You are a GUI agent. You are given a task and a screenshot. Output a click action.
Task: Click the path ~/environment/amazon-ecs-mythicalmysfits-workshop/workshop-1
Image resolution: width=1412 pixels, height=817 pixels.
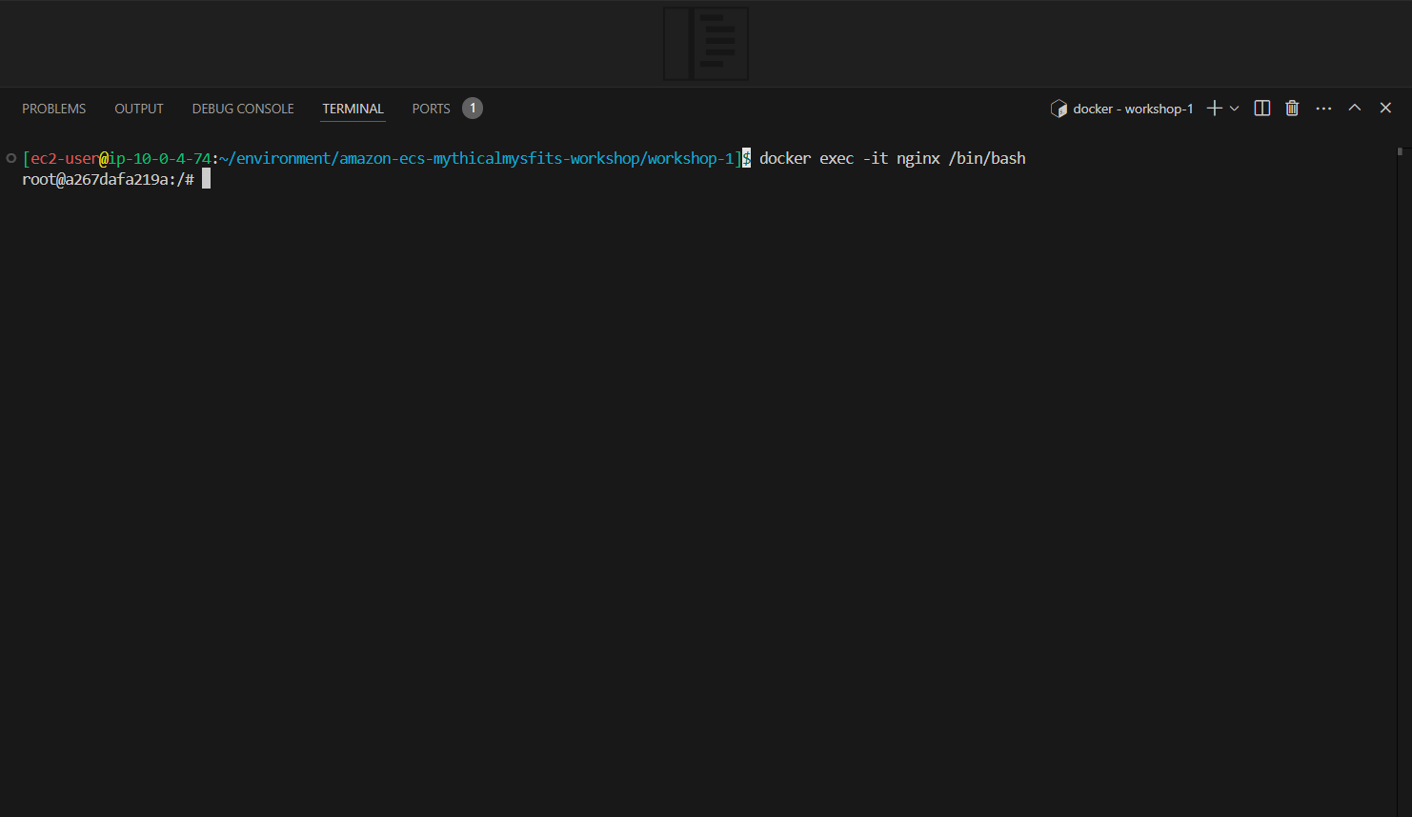pyautogui.click(x=477, y=158)
